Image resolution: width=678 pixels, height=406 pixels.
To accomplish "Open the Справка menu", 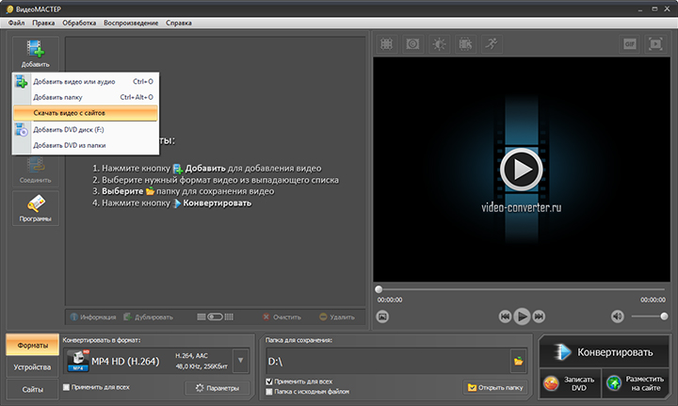I will pos(179,23).
